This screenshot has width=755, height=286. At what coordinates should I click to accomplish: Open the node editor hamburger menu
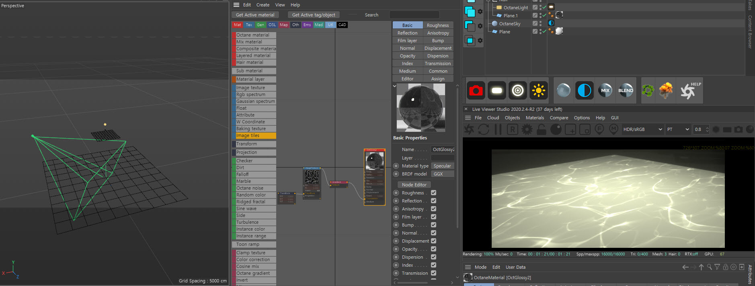[x=236, y=5]
